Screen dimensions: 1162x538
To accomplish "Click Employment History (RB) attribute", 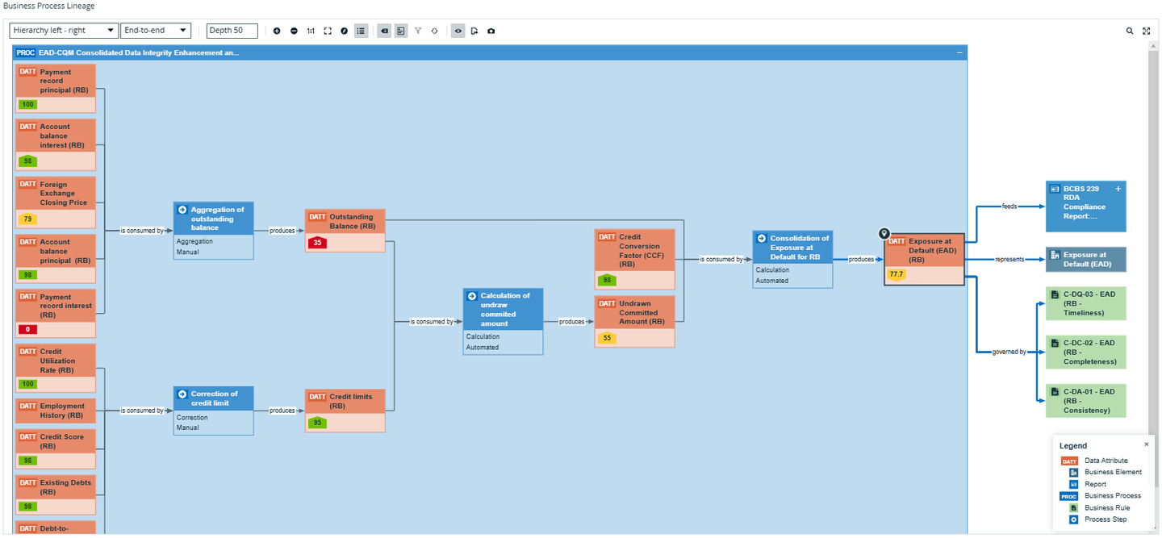I will [56, 411].
